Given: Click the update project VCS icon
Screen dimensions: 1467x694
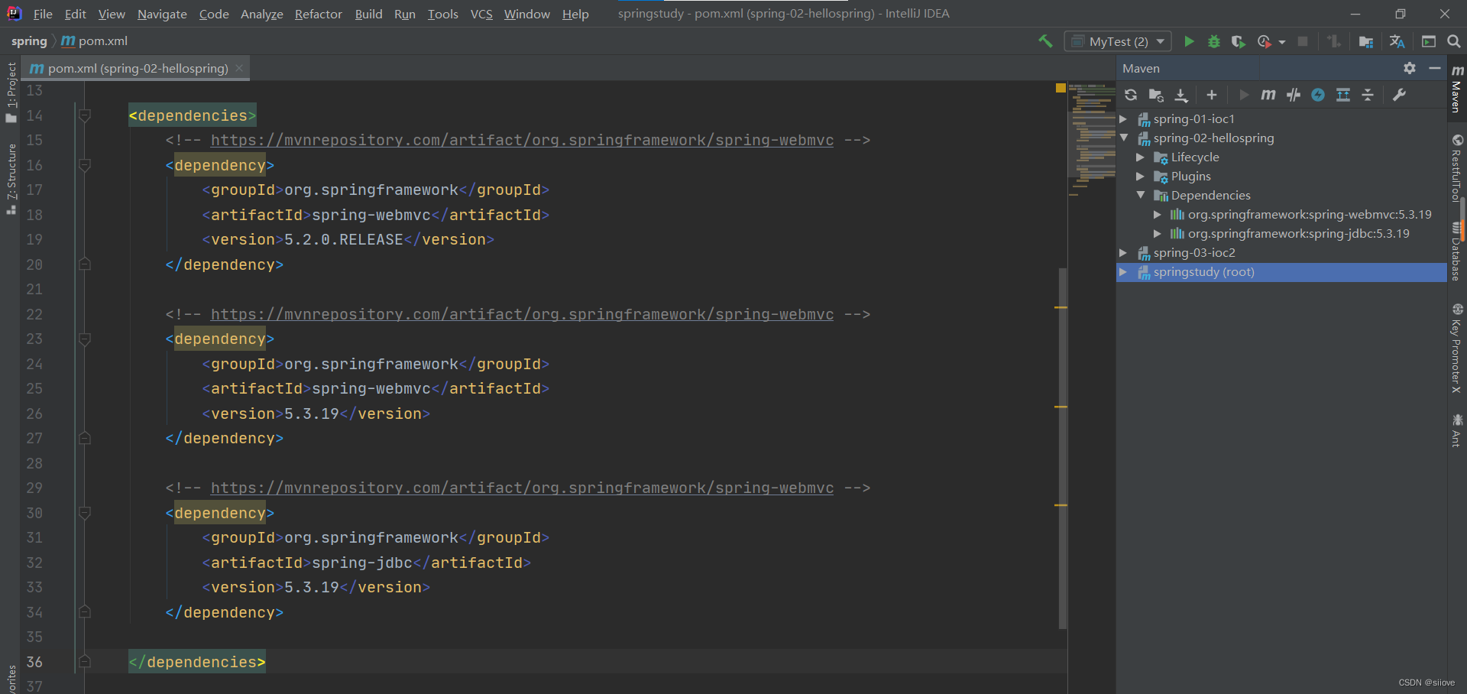Looking at the screenshot, I should pos(1334,41).
